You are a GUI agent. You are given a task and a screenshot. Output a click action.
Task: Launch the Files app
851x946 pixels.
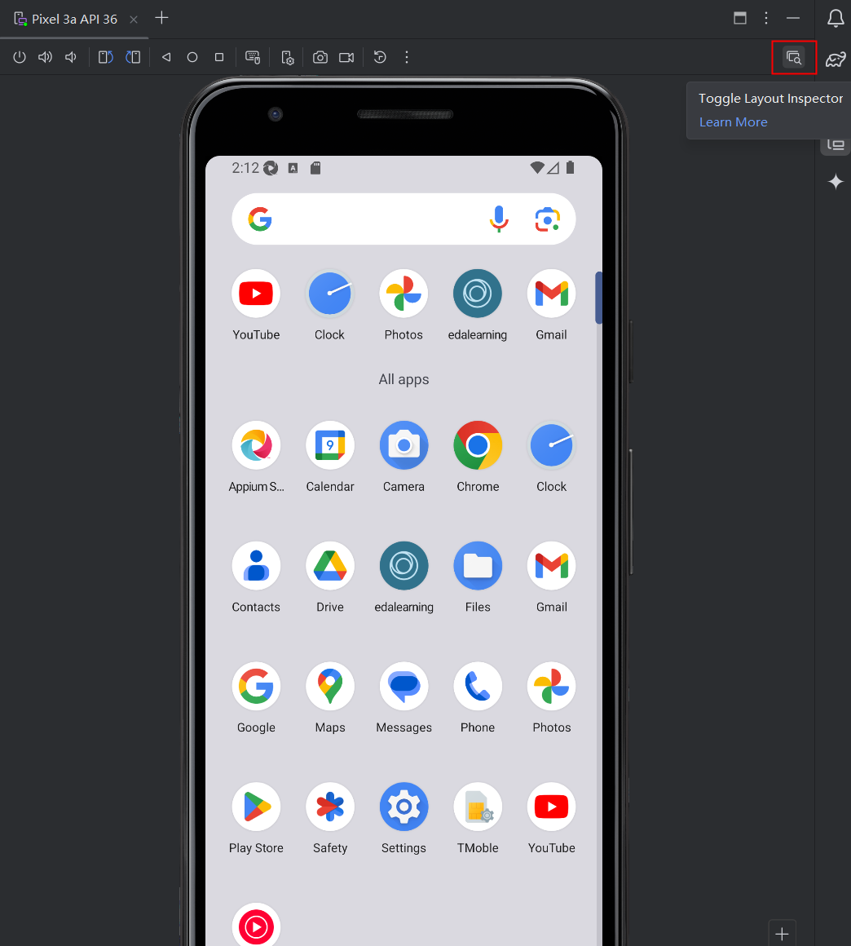[x=478, y=578]
